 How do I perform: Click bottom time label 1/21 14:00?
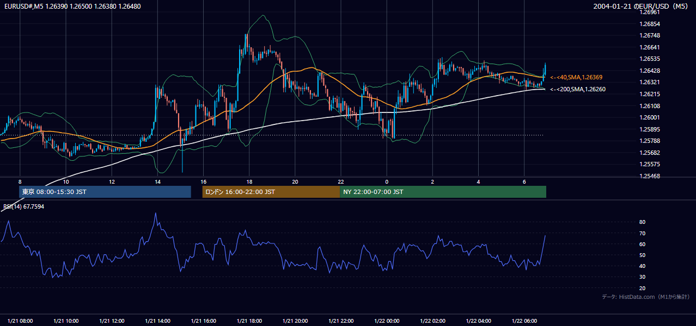tap(157, 320)
